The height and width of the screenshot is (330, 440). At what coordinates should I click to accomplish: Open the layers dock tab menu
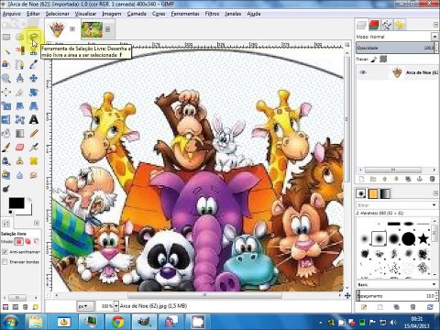point(435,25)
